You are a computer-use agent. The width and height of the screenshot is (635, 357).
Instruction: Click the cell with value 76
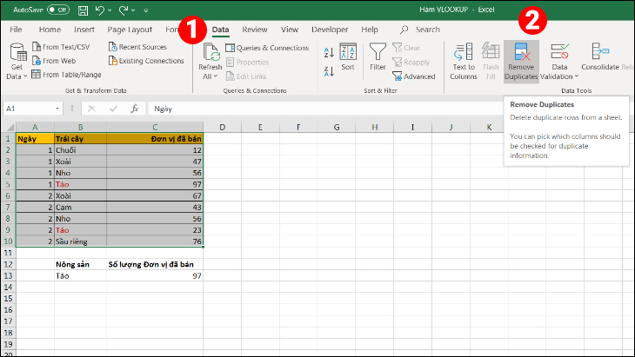[x=155, y=241]
